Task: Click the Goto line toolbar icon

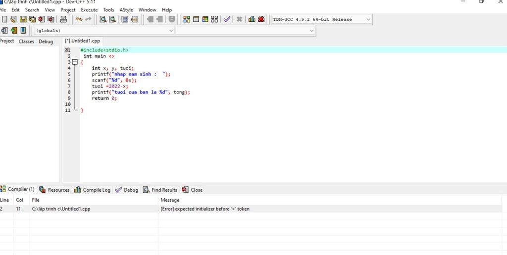Action: 134,19
